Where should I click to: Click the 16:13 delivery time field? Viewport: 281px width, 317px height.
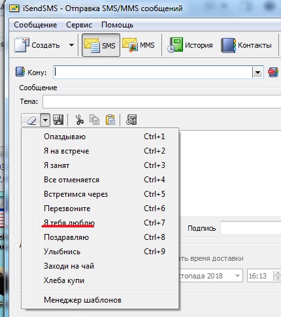pos(260,276)
